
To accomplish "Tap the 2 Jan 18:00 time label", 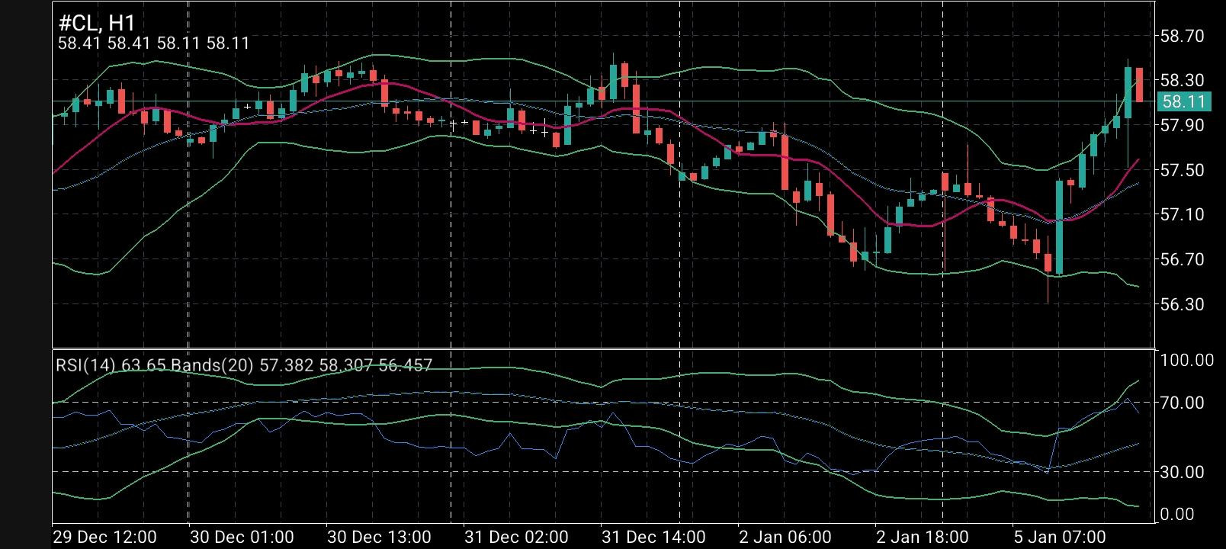I will pyautogui.click(x=923, y=537).
